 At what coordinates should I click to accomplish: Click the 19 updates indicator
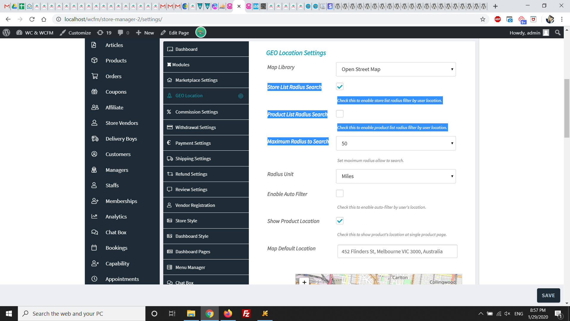[104, 33]
